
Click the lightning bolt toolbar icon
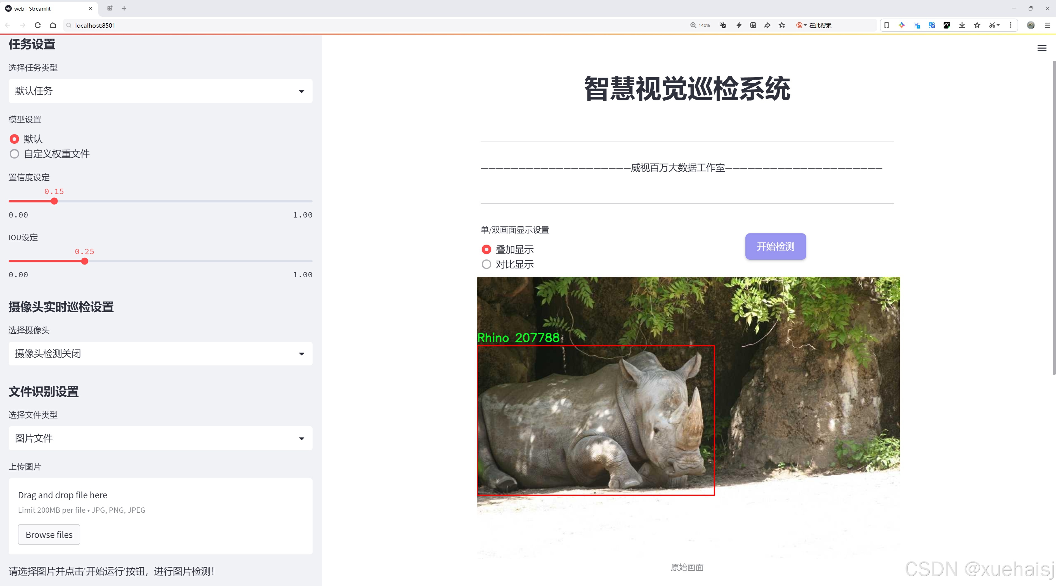tap(739, 25)
